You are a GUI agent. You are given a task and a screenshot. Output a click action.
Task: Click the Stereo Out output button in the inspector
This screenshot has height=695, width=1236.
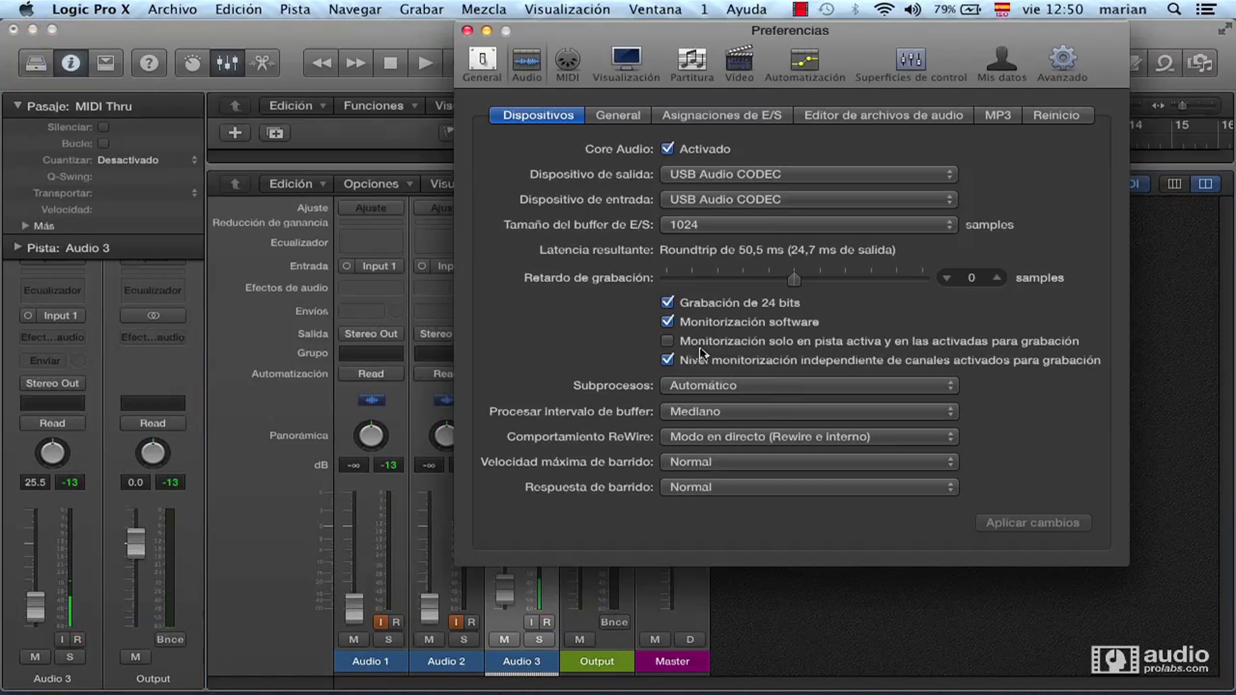coord(52,383)
